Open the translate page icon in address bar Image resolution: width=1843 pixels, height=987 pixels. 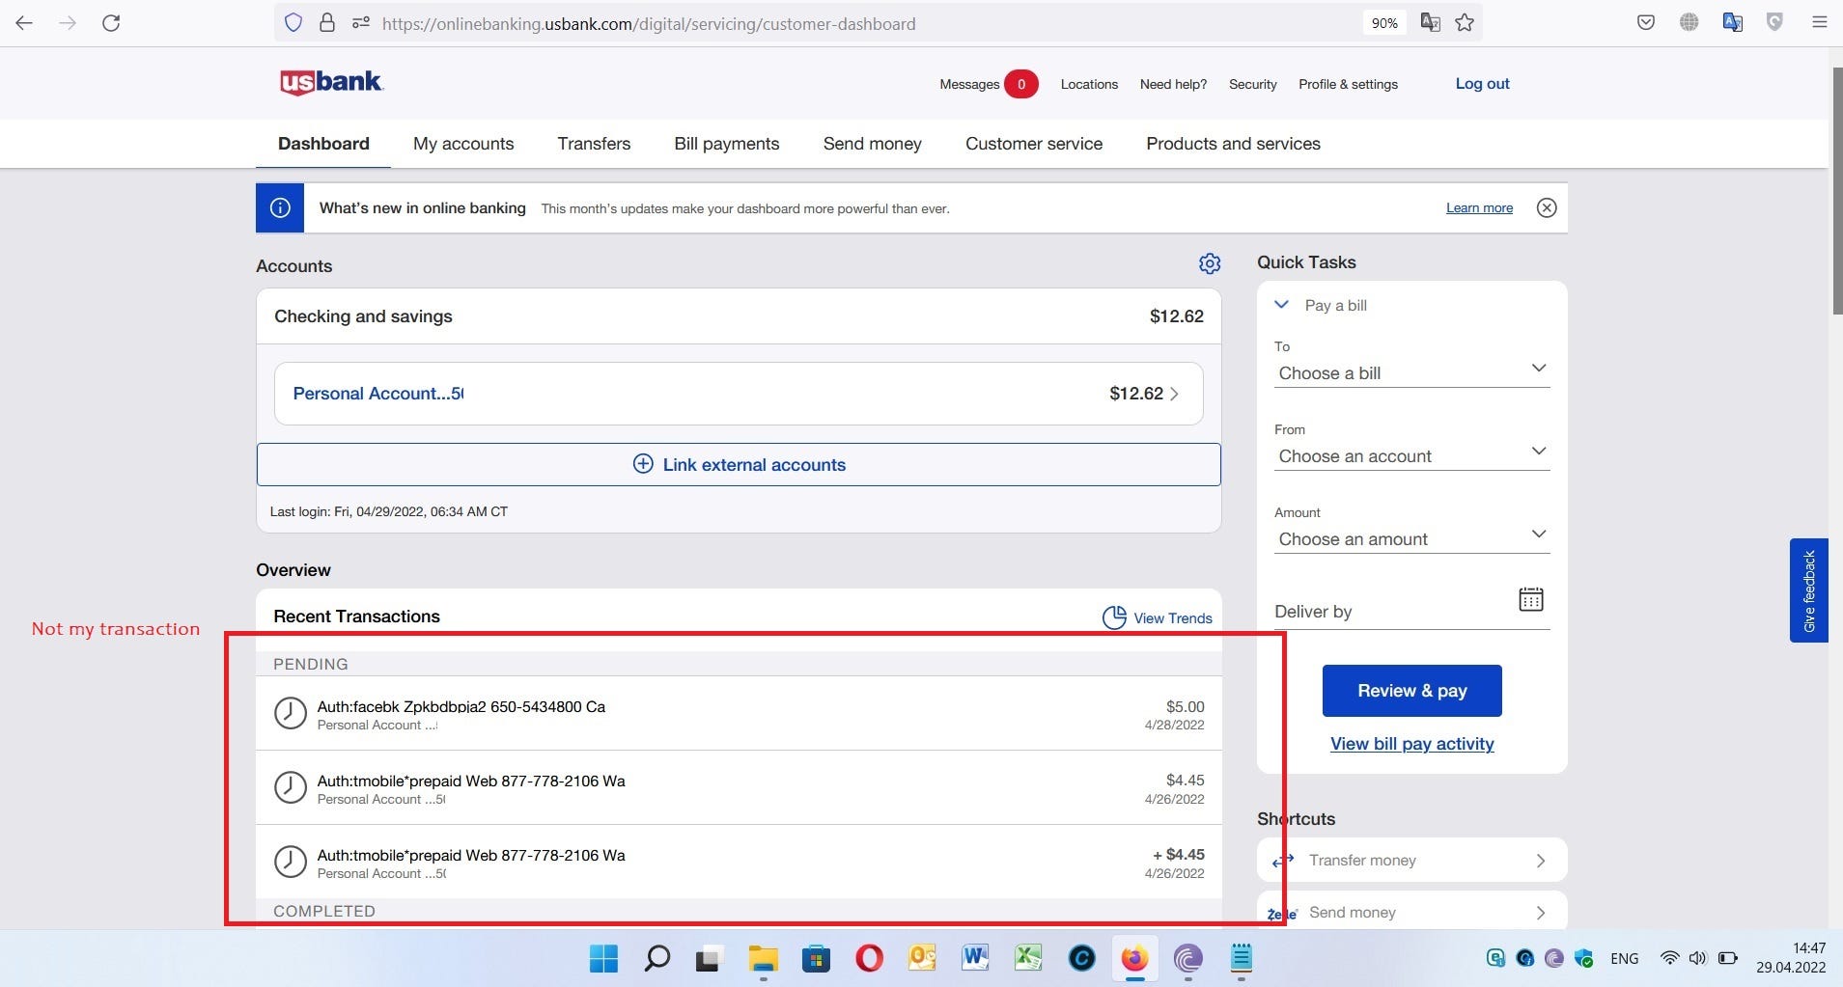click(1431, 23)
